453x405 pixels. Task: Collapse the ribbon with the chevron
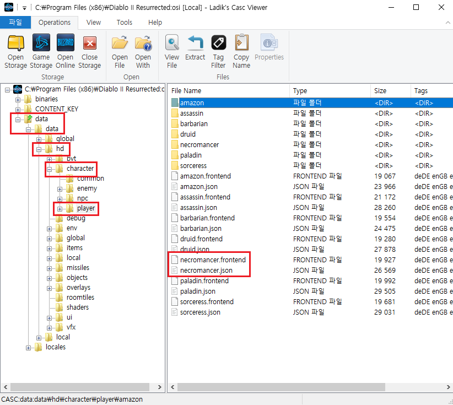[x=448, y=22]
